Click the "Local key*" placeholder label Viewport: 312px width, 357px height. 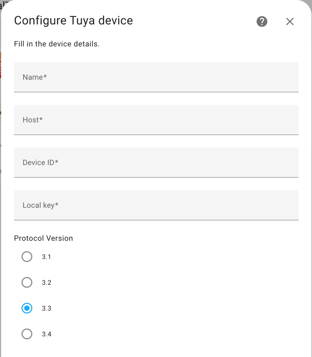tap(40, 205)
